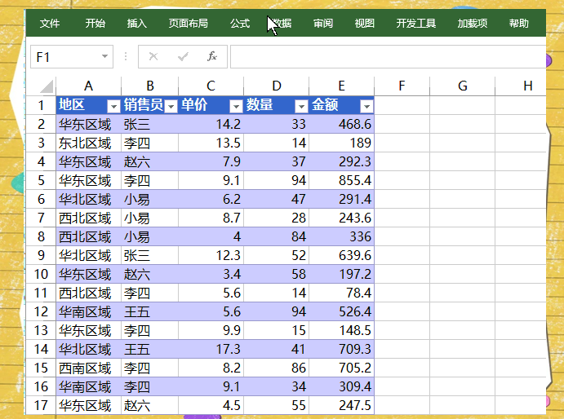Select the 页面布局 tab

[x=189, y=24]
